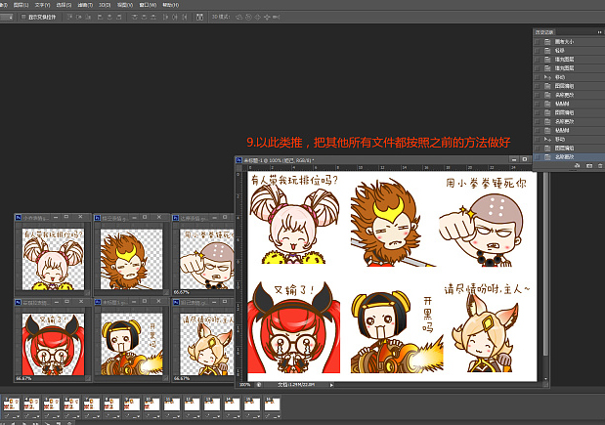Click the align bottom edges icon
Viewport: 605px width, 425px height.
tap(88, 17)
